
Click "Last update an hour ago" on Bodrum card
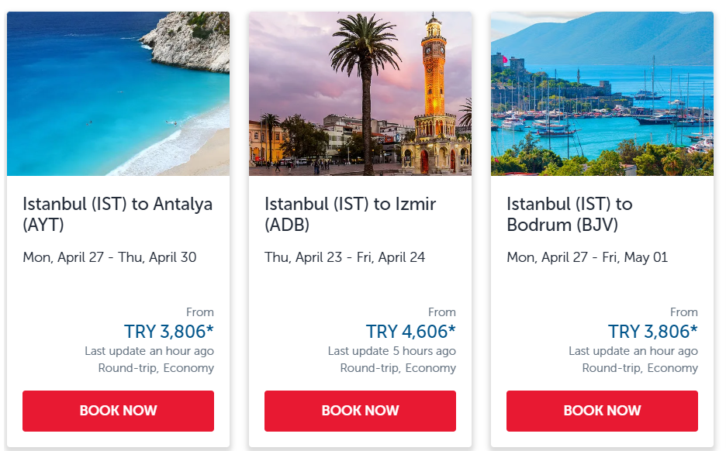coord(633,351)
